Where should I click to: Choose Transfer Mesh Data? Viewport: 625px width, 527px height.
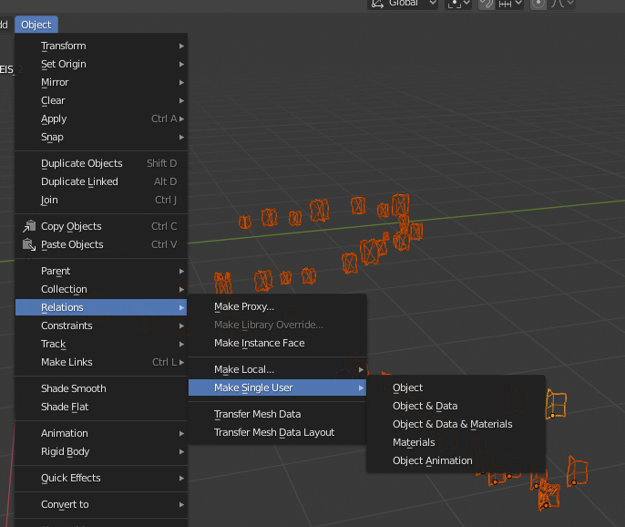tap(277, 414)
